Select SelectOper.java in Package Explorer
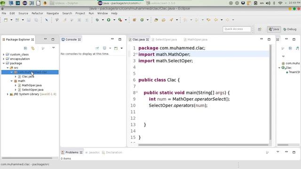This screenshot has height=169, width=301. (32, 90)
